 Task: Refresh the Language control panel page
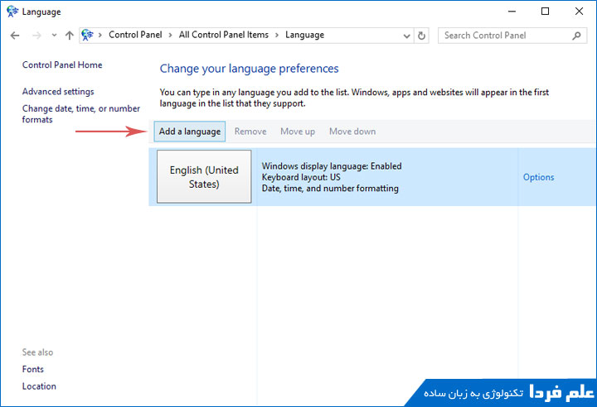tap(422, 36)
